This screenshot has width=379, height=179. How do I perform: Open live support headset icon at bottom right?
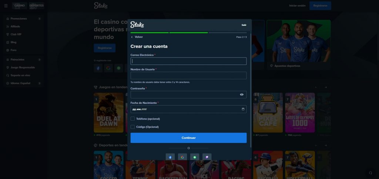(370, 173)
